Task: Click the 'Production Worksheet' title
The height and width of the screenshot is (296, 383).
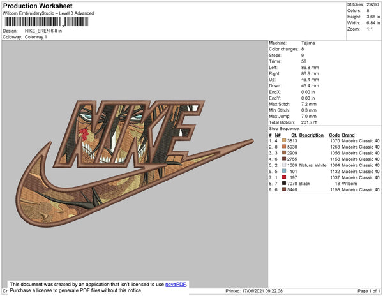Action: click(x=38, y=6)
